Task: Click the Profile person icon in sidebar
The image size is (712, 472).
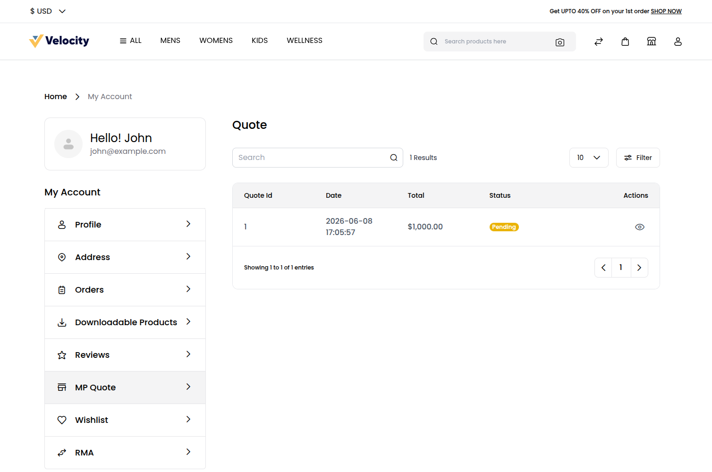Action: pos(62,225)
